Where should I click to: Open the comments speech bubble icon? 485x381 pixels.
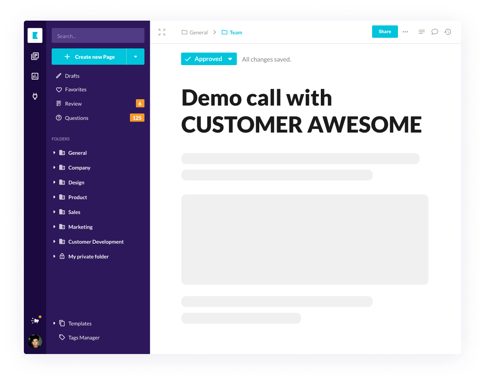pos(435,32)
